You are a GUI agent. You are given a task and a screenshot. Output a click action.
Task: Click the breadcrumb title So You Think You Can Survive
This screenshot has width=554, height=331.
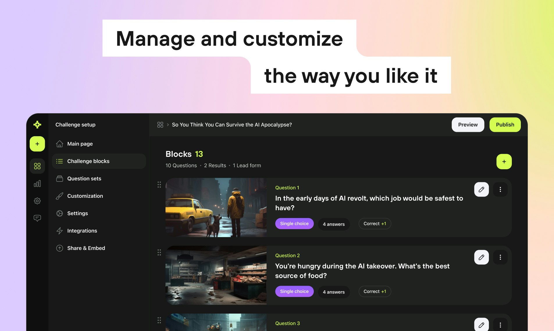(232, 125)
